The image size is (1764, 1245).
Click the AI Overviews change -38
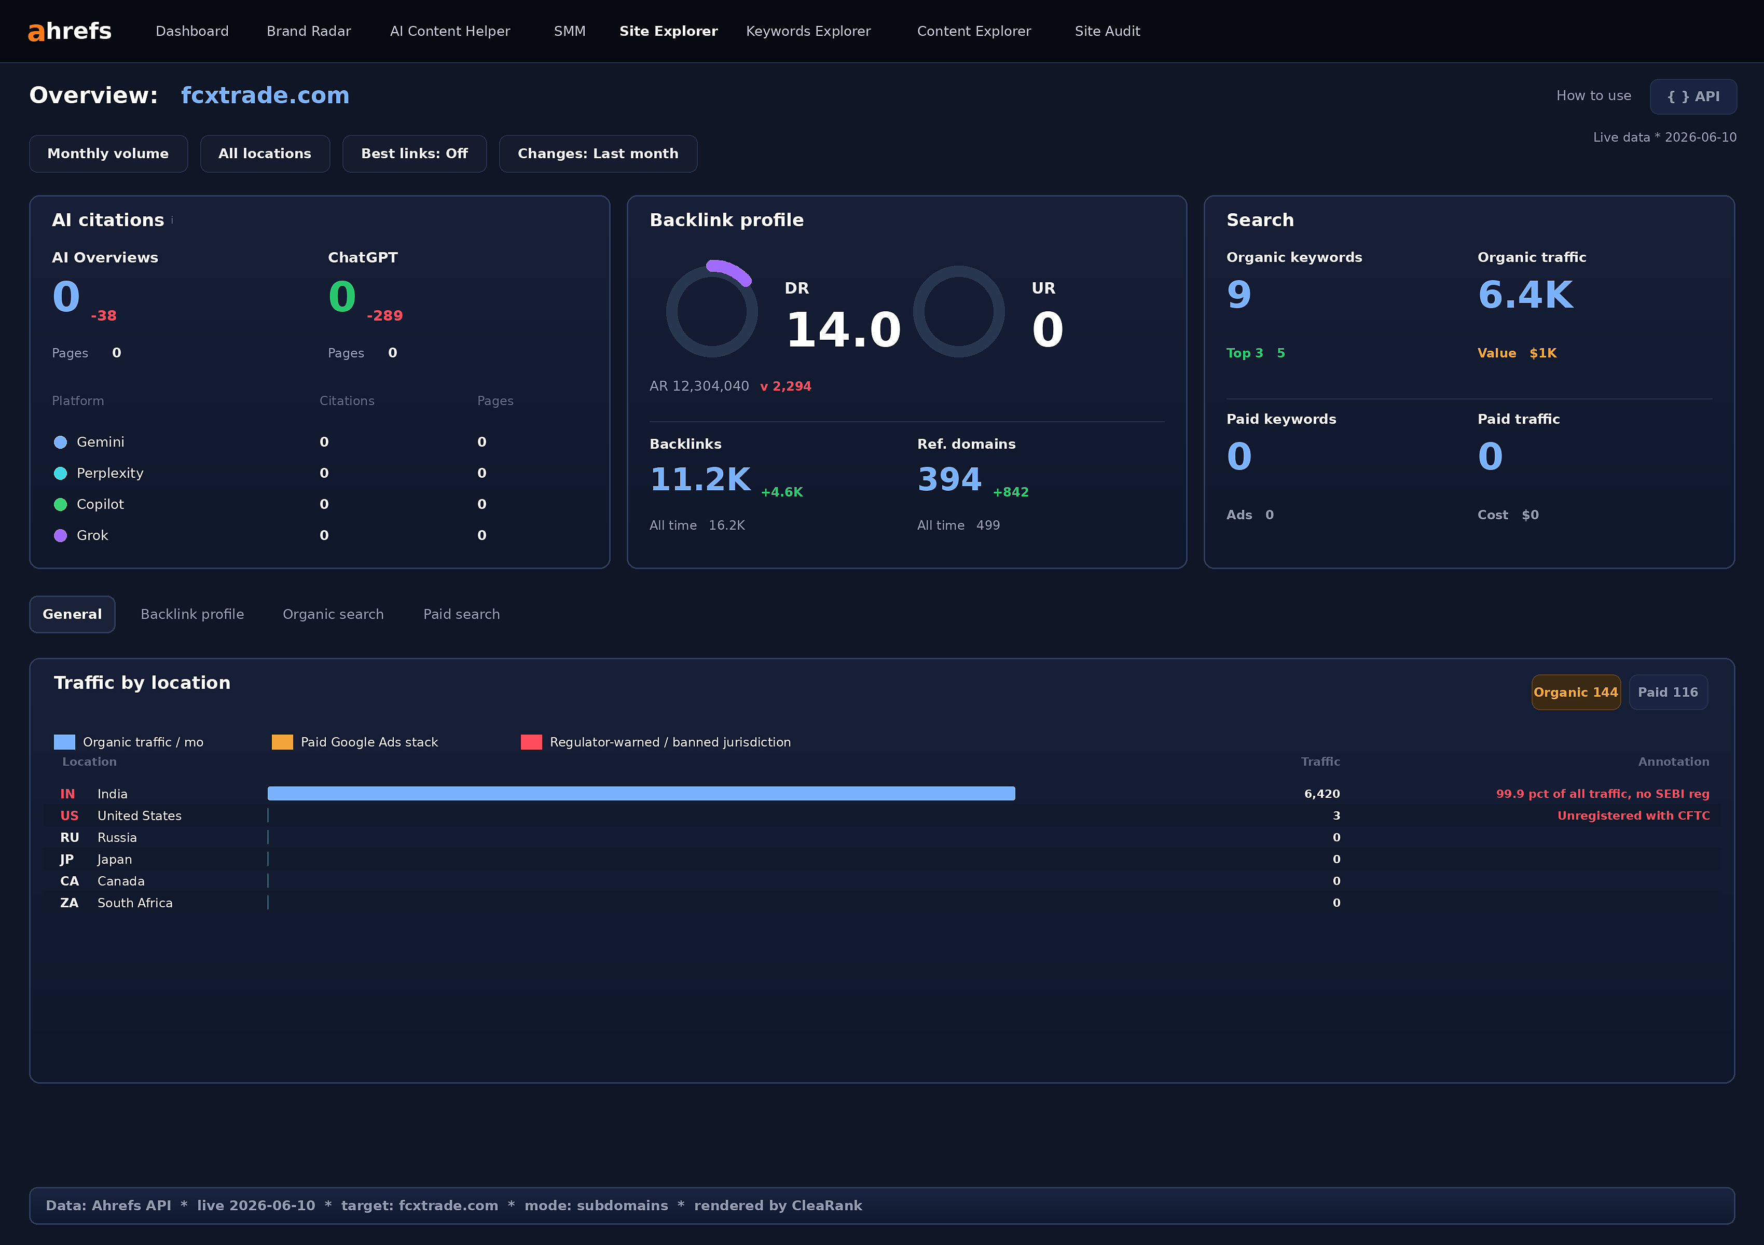tap(104, 316)
